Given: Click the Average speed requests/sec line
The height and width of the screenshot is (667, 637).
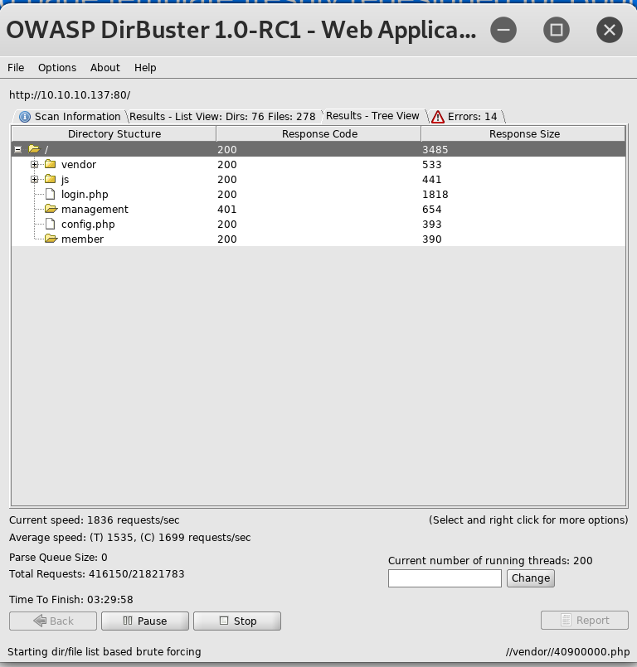Looking at the screenshot, I should coord(130,538).
